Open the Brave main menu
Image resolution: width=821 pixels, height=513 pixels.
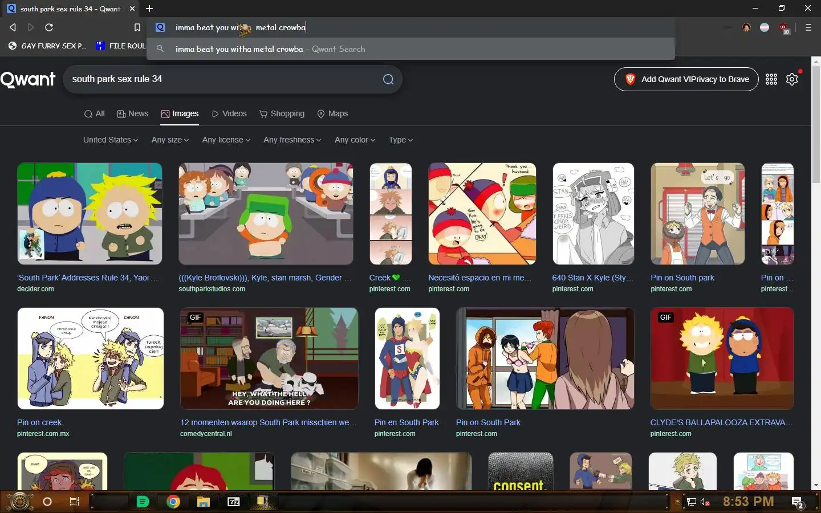808,27
